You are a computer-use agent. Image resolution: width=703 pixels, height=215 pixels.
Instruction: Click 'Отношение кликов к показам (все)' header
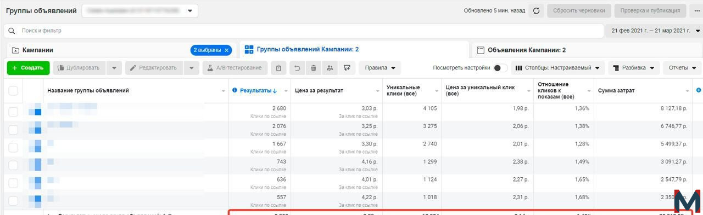tap(563, 91)
